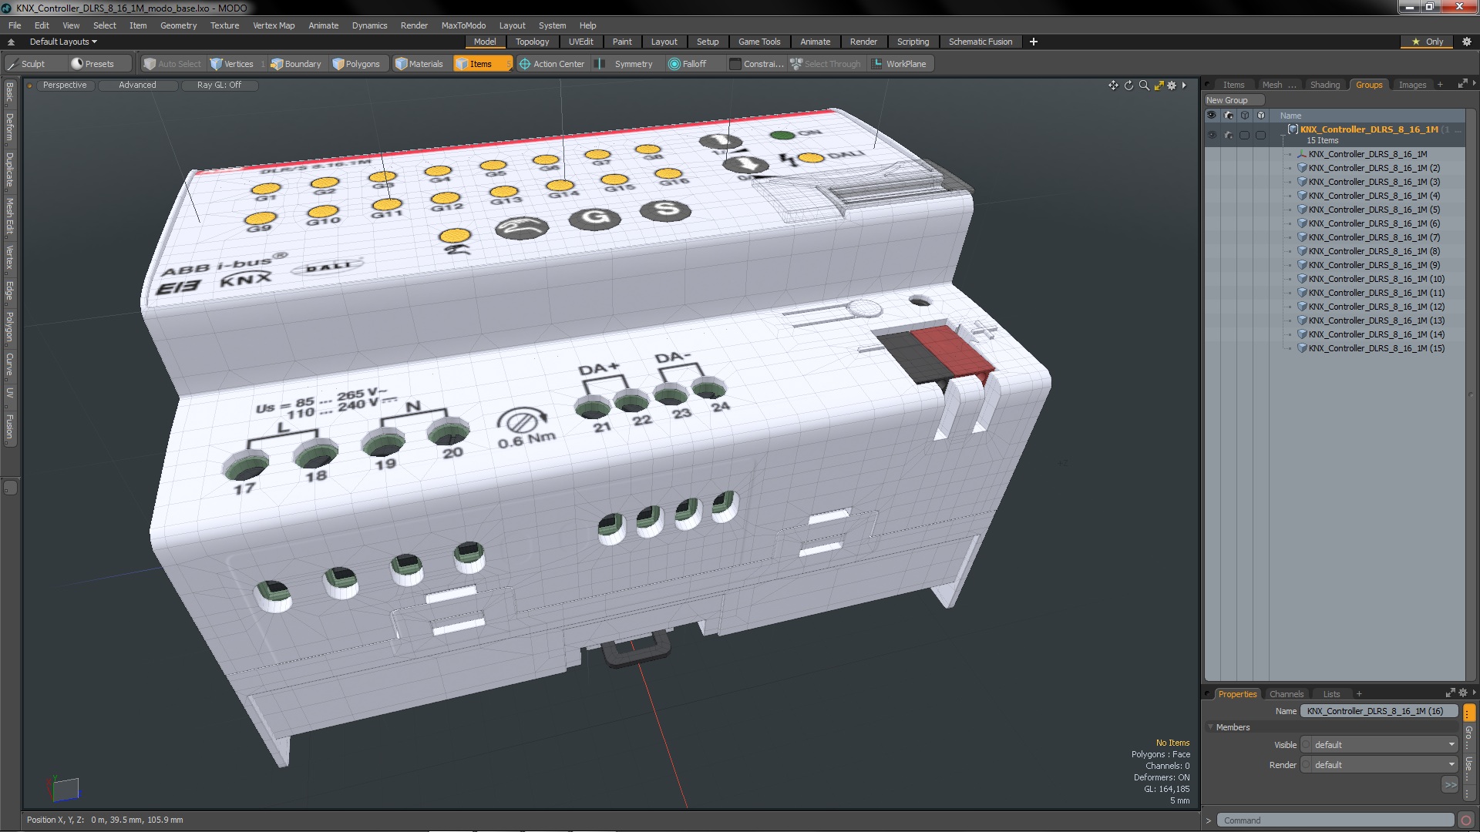Toggle the Only star button

coord(1427,42)
